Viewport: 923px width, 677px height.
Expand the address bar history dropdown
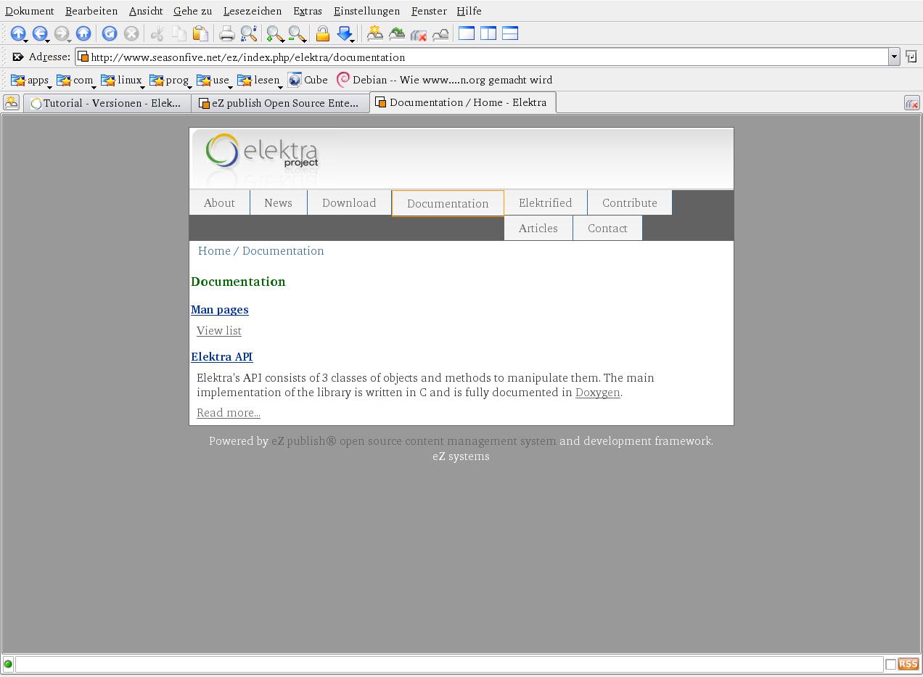pyautogui.click(x=894, y=57)
